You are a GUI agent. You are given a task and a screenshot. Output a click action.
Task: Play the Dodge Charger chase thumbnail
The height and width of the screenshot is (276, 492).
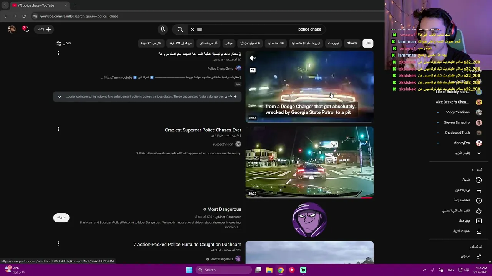pos(309,87)
